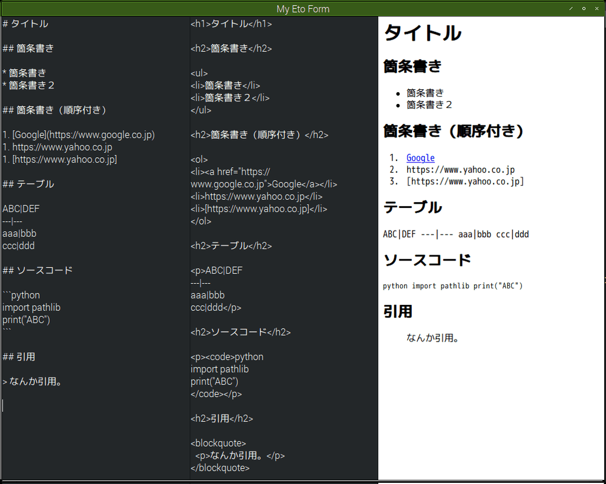Click the '## 箇条書き' markdown line
Screen dimensions: 606x484
28,48
